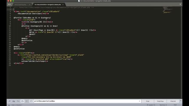Click the Line and Column status indicator
The image size is (189, 106).
[x=17, y=105]
